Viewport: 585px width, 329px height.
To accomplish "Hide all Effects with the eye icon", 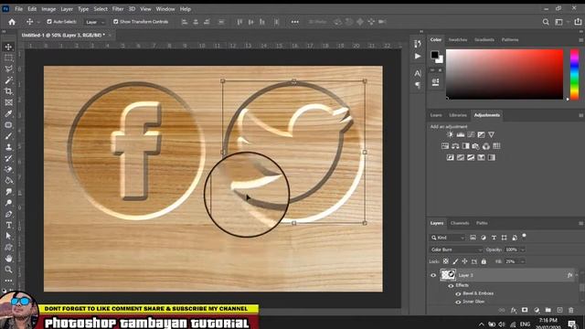I will (451, 286).
